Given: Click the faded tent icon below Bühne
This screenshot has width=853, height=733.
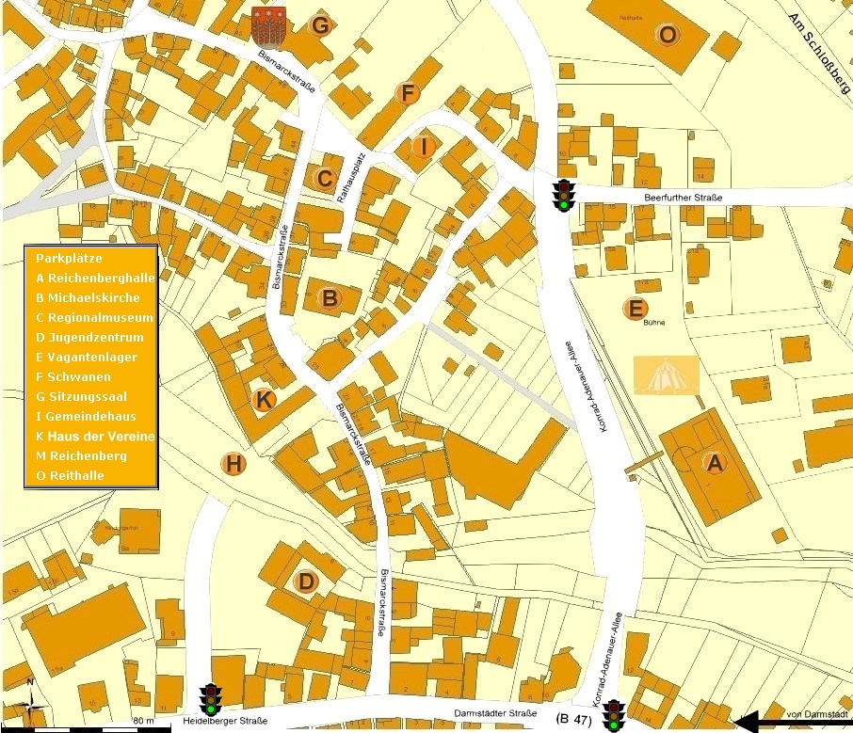Looking at the screenshot, I should (x=667, y=375).
